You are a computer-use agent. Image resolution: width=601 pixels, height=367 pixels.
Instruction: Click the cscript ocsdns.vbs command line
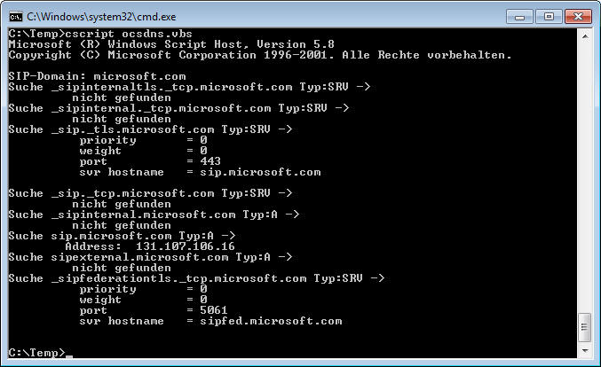click(100, 34)
